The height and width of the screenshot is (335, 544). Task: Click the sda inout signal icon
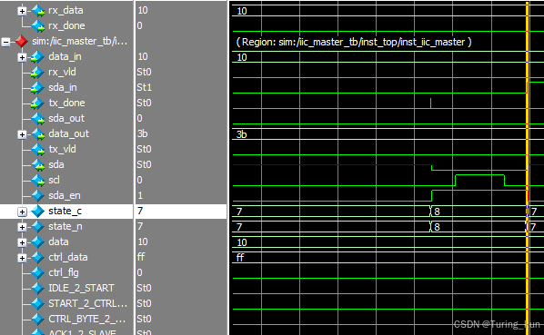click(x=38, y=165)
